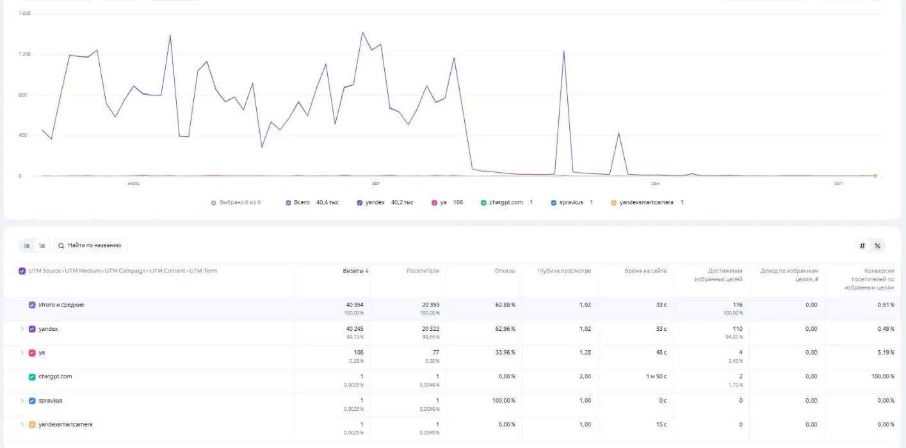
Task: Click the "UTM Term" grouping label
Action: click(204, 271)
